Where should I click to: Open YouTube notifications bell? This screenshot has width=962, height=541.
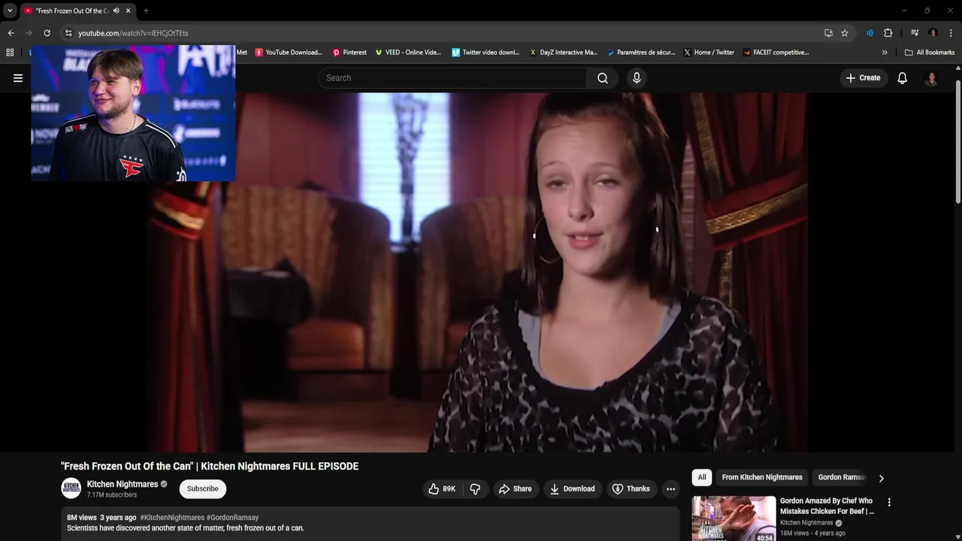pos(902,78)
